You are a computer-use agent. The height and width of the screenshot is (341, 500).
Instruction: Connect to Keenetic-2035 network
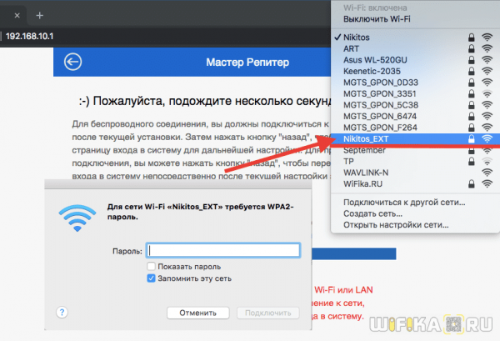click(x=416, y=71)
